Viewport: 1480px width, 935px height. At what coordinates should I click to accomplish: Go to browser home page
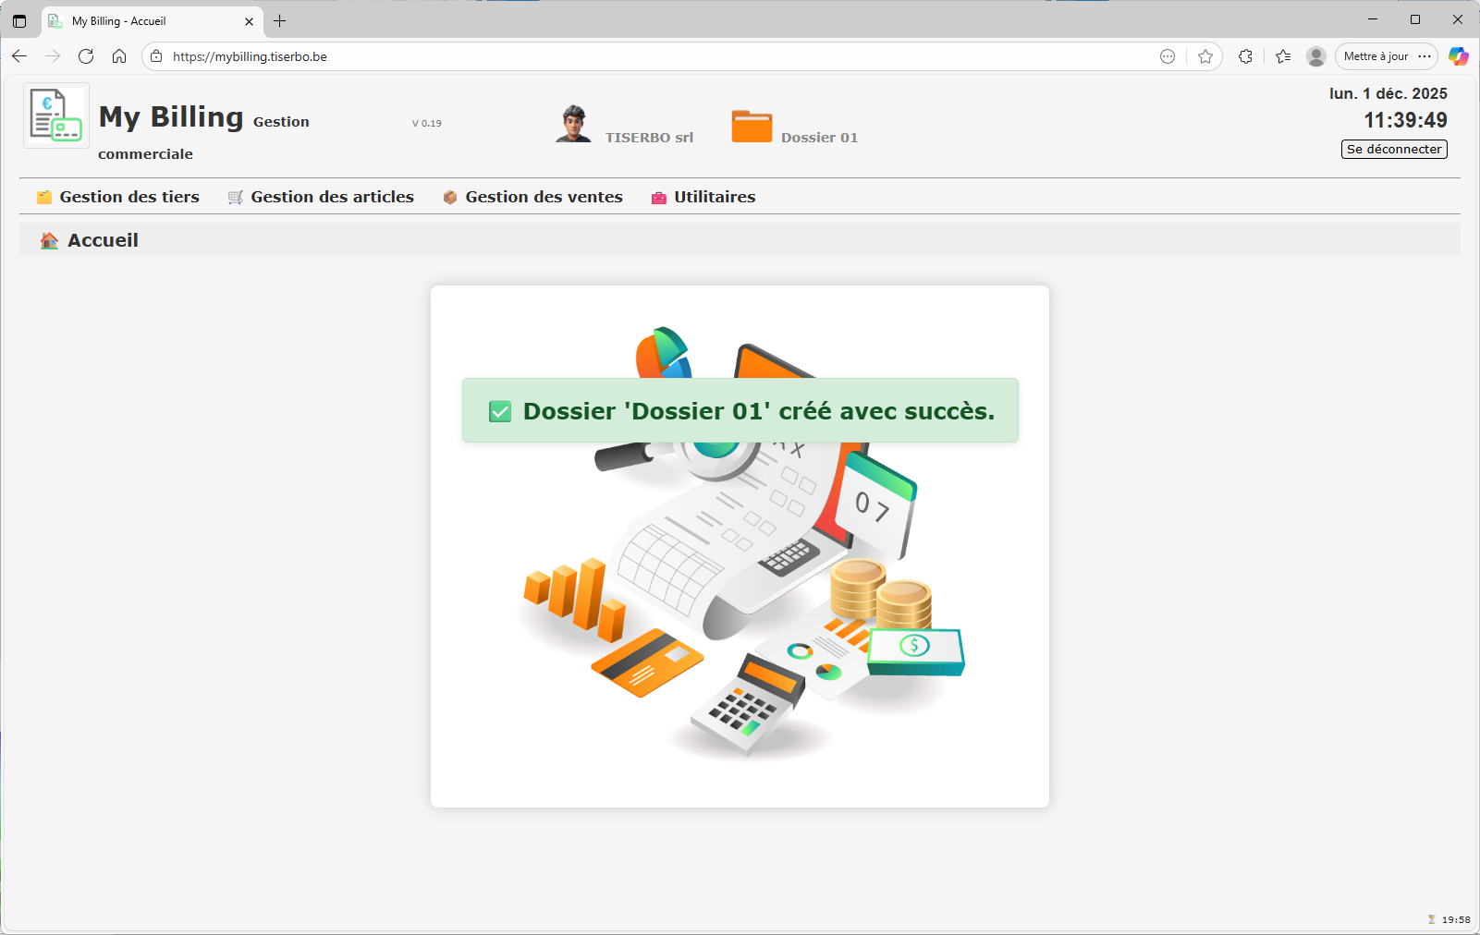click(119, 56)
